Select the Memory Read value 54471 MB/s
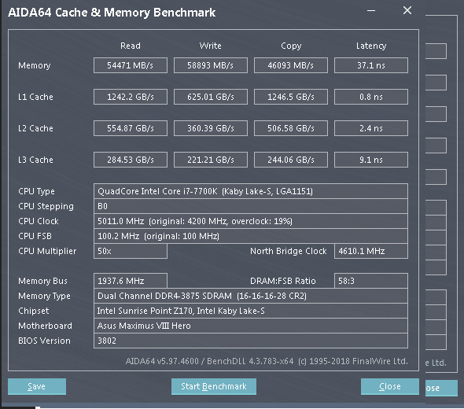This screenshot has width=464, height=409. coord(131,65)
